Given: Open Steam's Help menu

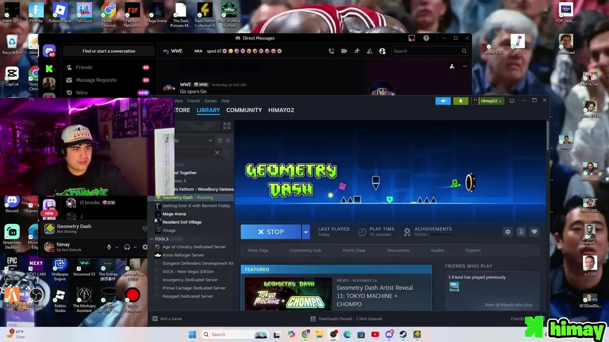Looking at the screenshot, I should point(225,101).
